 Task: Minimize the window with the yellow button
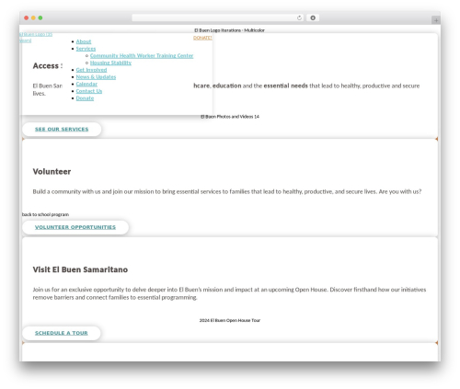click(x=33, y=18)
